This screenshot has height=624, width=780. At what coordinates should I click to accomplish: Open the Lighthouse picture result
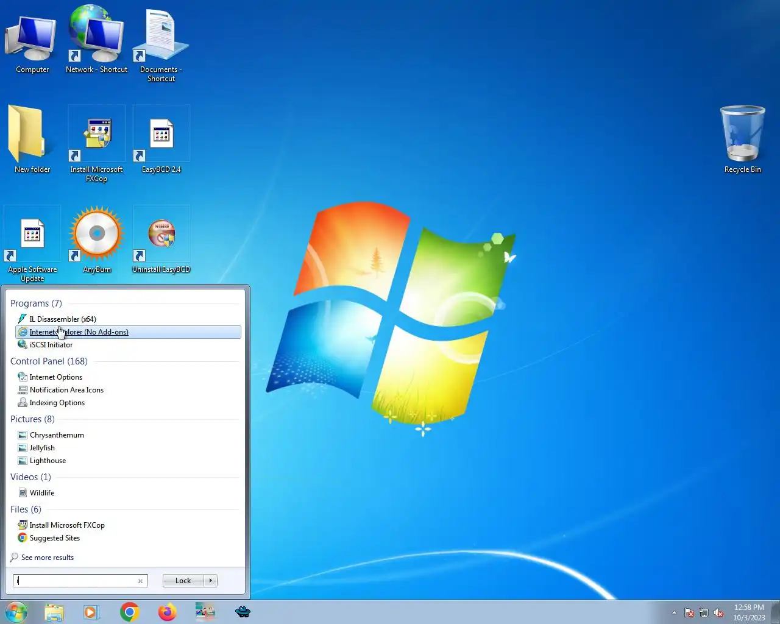click(x=128, y=461)
